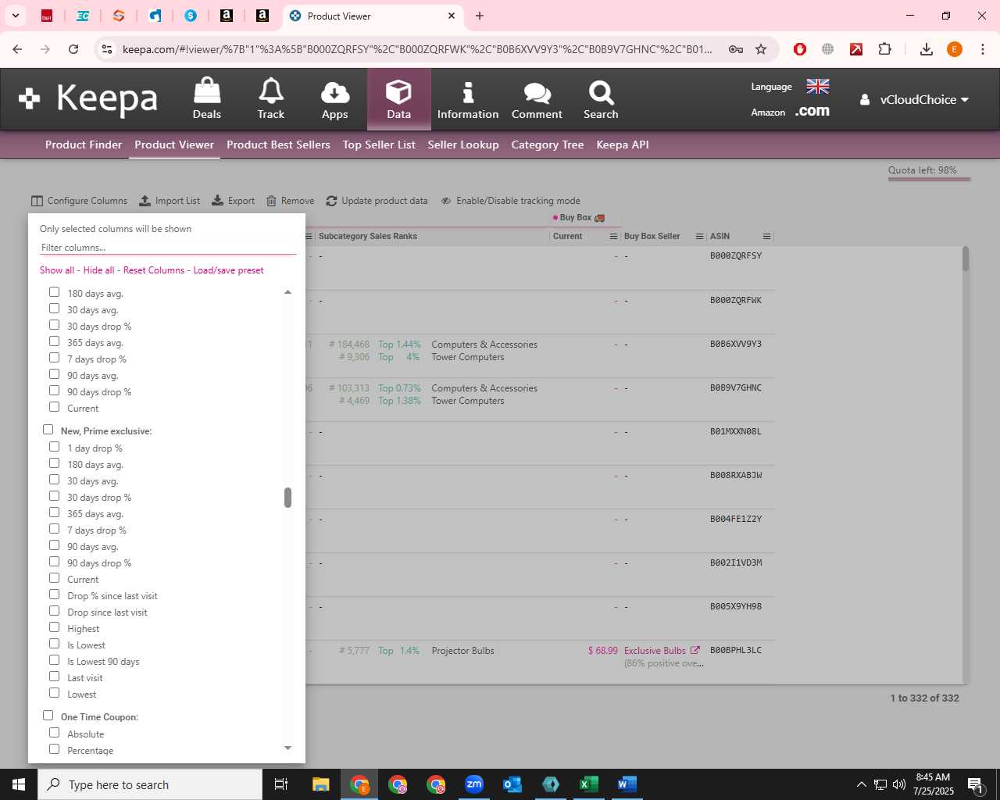Check the 1 day drop % checkbox
Image resolution: width=1000 pixels, height=800 pixels.
click(55, 447)
